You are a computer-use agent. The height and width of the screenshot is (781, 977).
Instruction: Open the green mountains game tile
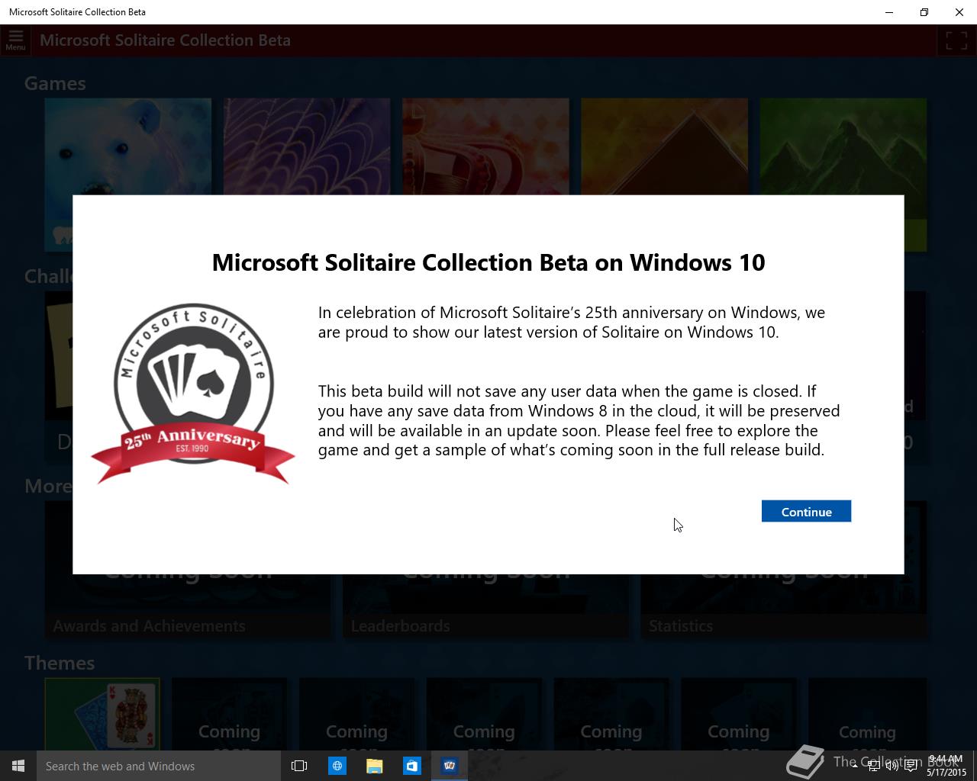point(843,146)
